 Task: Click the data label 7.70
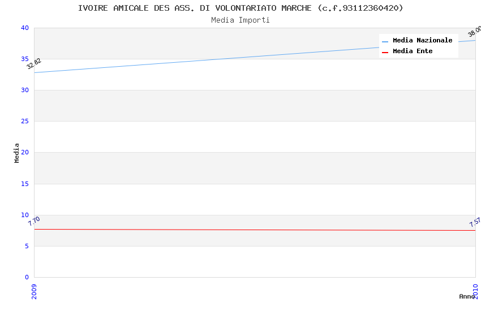click(34, 221)
